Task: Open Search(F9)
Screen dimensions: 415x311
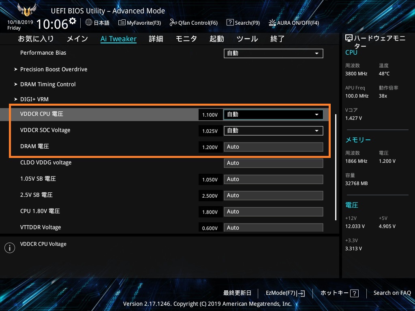Action: 243,23
